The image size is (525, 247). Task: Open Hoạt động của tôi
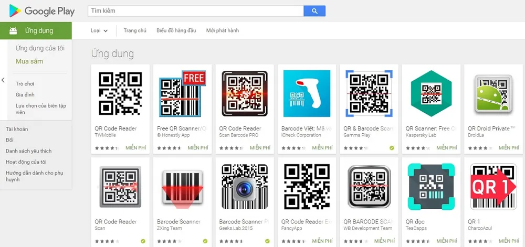[x=26, y=162]
